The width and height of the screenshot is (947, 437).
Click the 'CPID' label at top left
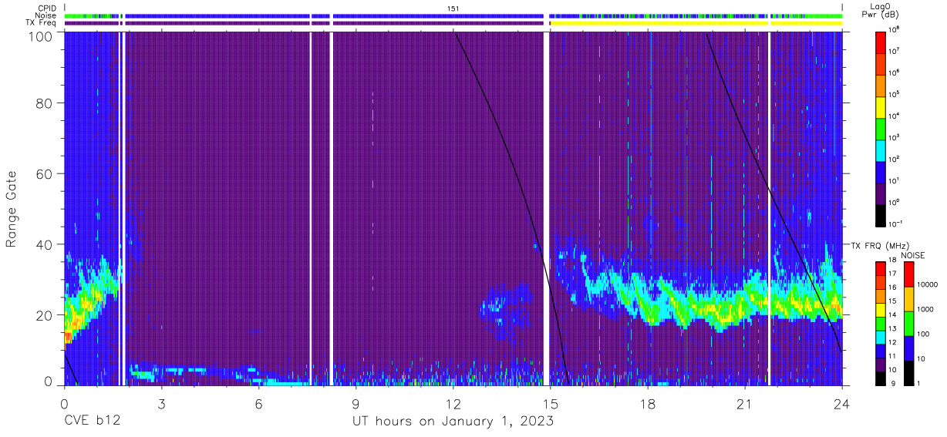click(48, 8)
